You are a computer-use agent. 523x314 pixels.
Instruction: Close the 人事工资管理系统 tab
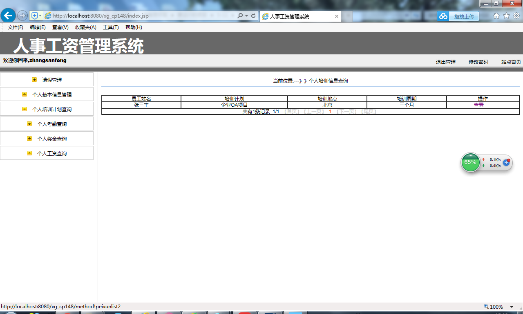tap(337, 16)
